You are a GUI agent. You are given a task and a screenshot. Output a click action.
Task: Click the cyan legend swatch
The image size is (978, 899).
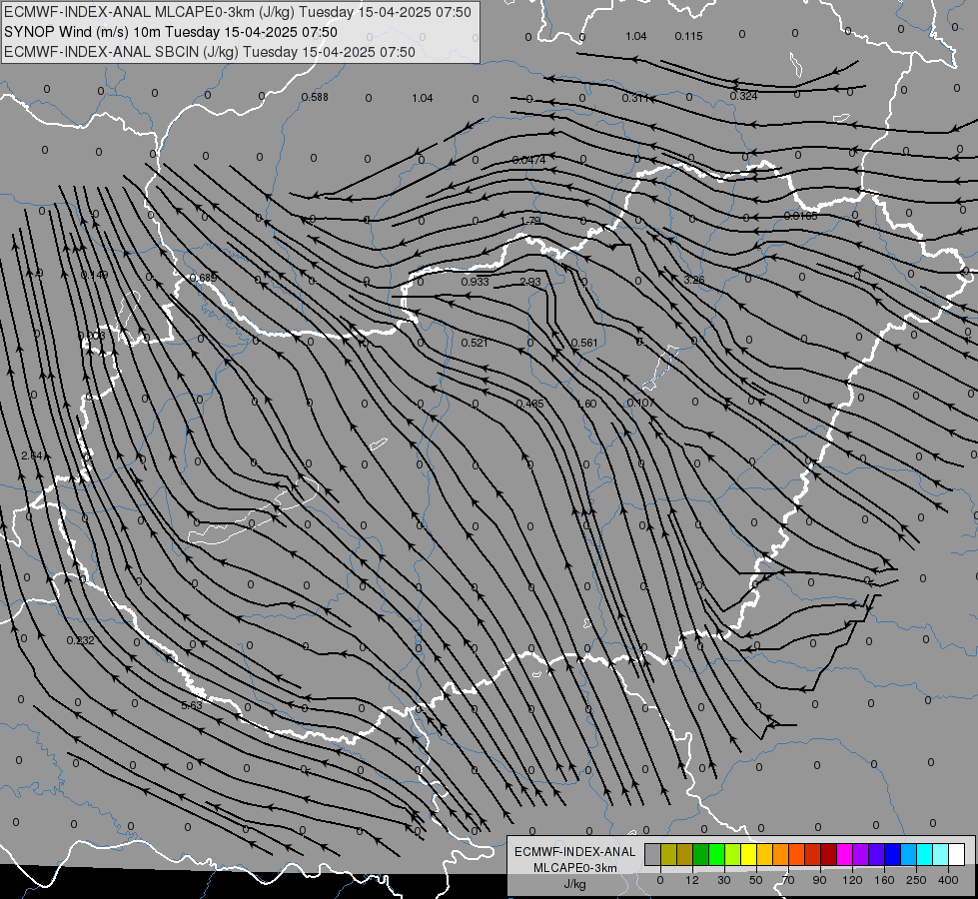925,854
